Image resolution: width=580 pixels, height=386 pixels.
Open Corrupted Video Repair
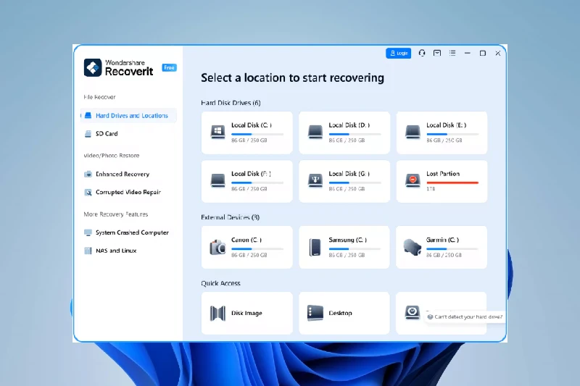128,193
